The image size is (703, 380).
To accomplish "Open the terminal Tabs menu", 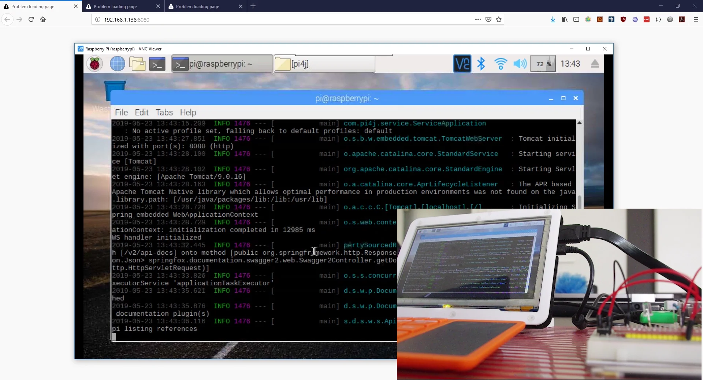I will click(x=164, y=113).
